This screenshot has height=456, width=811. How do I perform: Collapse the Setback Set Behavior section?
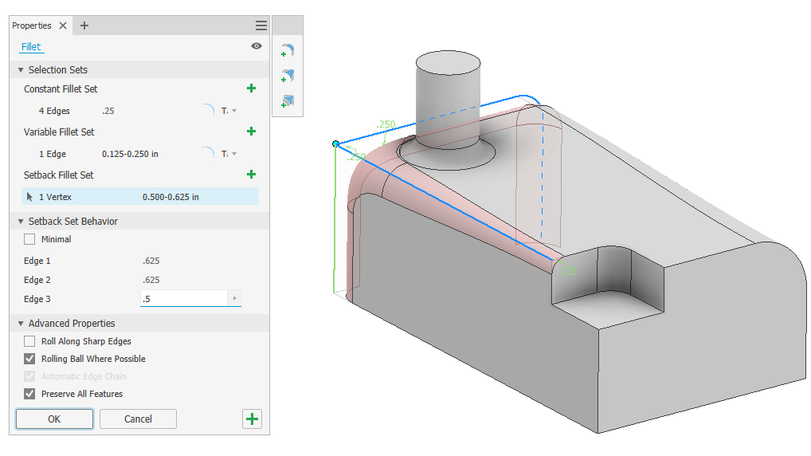point(21,222)
